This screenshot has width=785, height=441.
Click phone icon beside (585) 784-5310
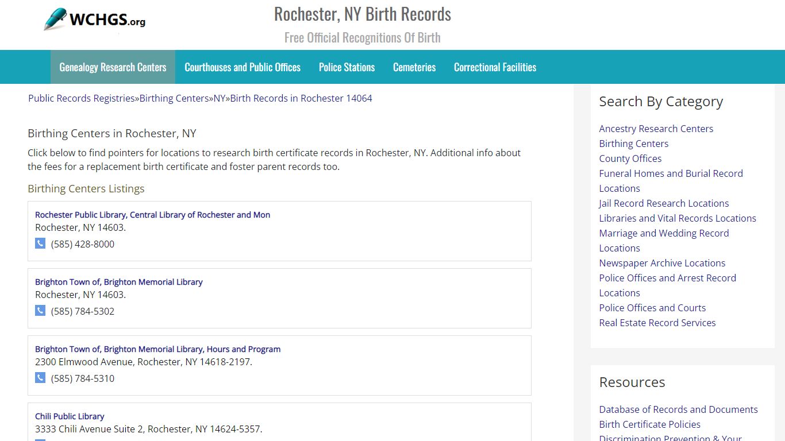(40, 378)
